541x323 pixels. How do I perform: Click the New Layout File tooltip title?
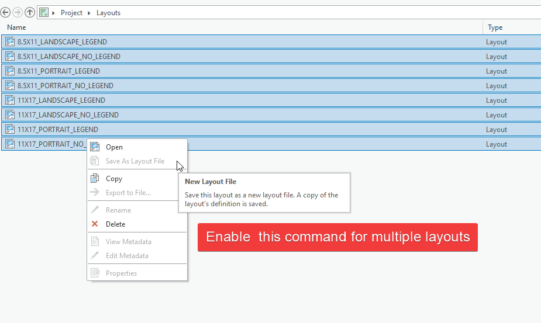211,182
